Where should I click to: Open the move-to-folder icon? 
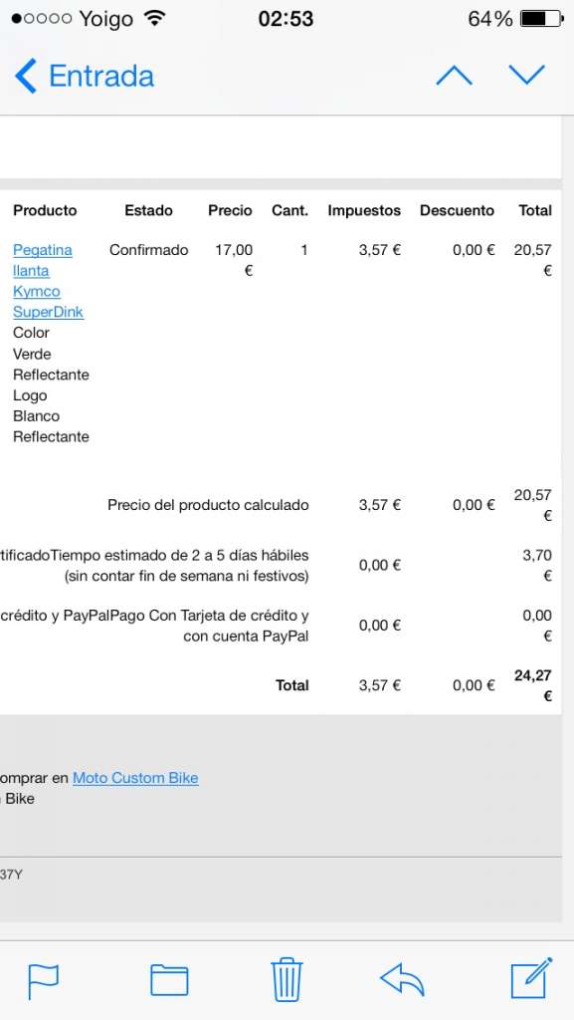(169, 980)
